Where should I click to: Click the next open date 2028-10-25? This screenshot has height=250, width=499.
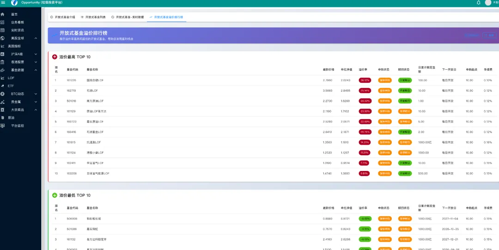tap(450, 229)
